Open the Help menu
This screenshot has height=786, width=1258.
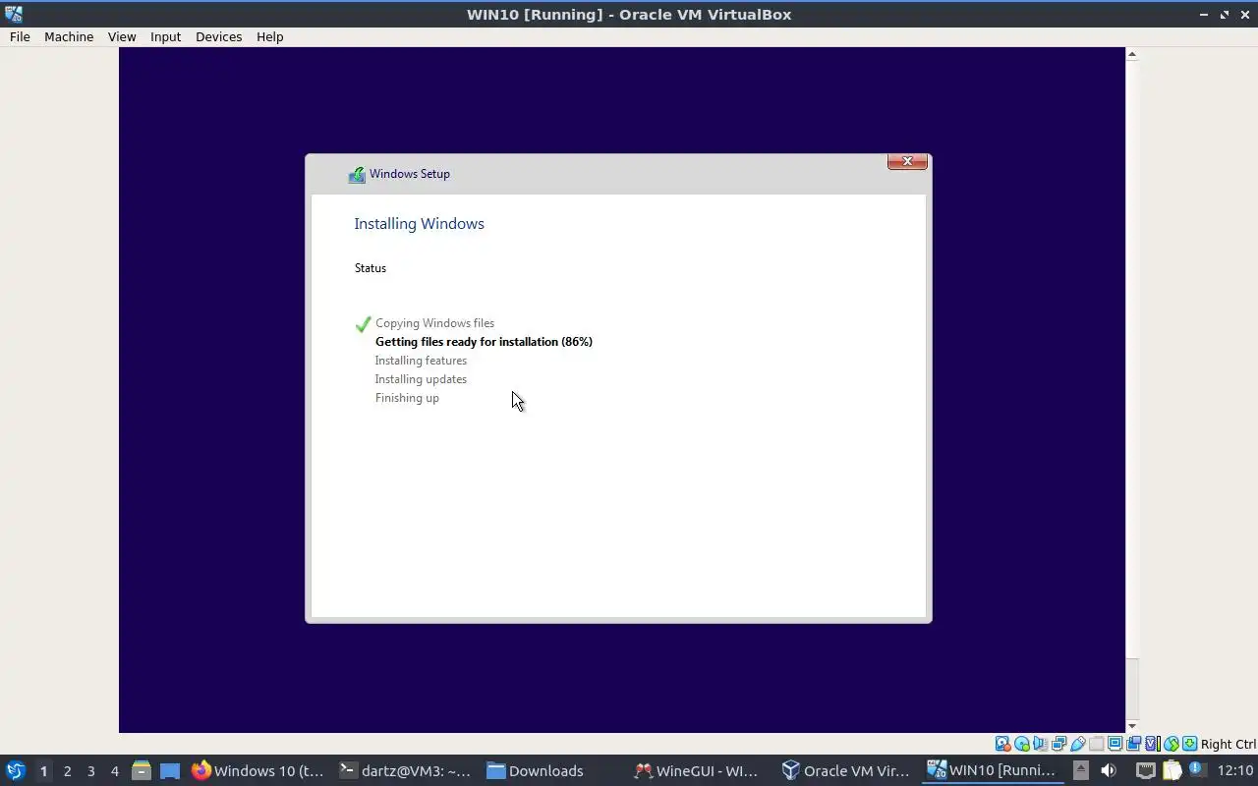click(x=269, y=36)
